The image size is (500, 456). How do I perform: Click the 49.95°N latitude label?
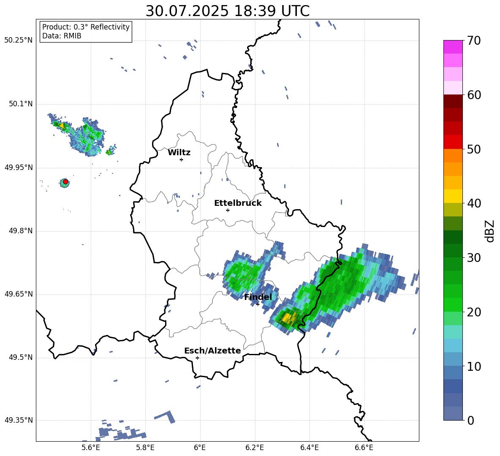tap(19, 167)
